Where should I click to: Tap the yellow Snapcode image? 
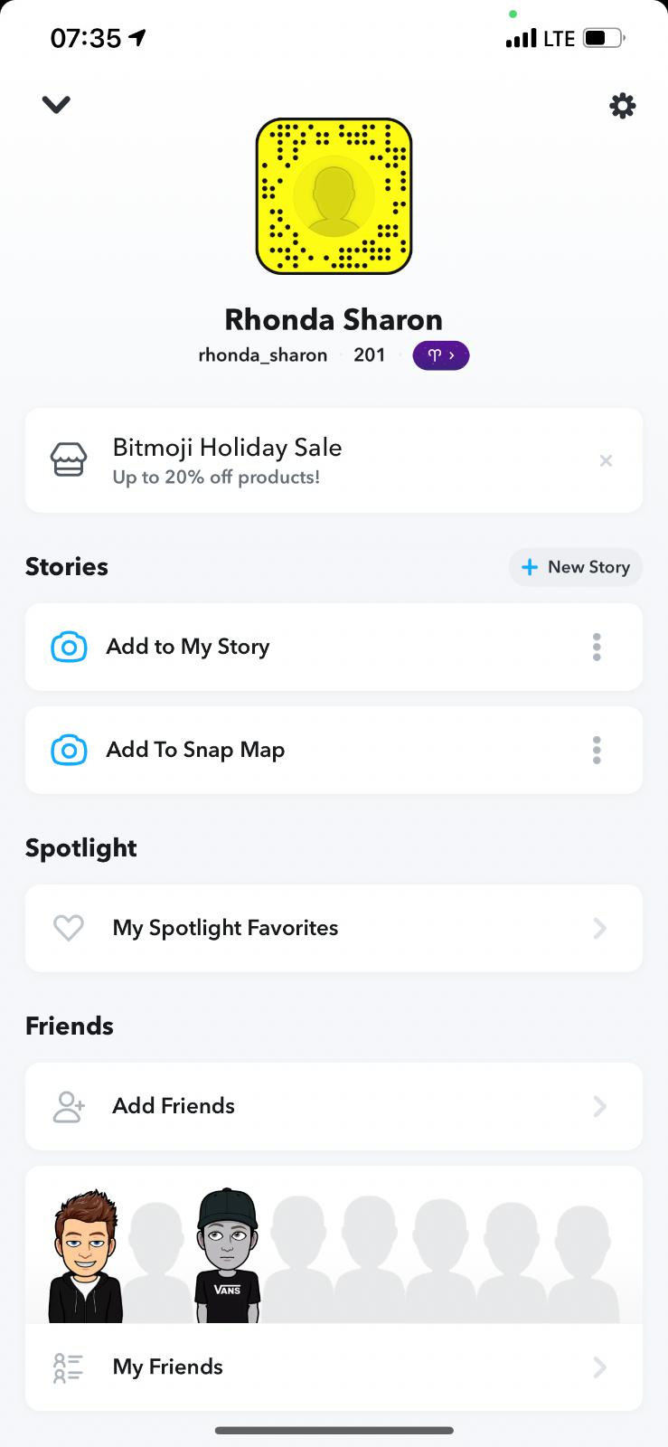(334, 196)
